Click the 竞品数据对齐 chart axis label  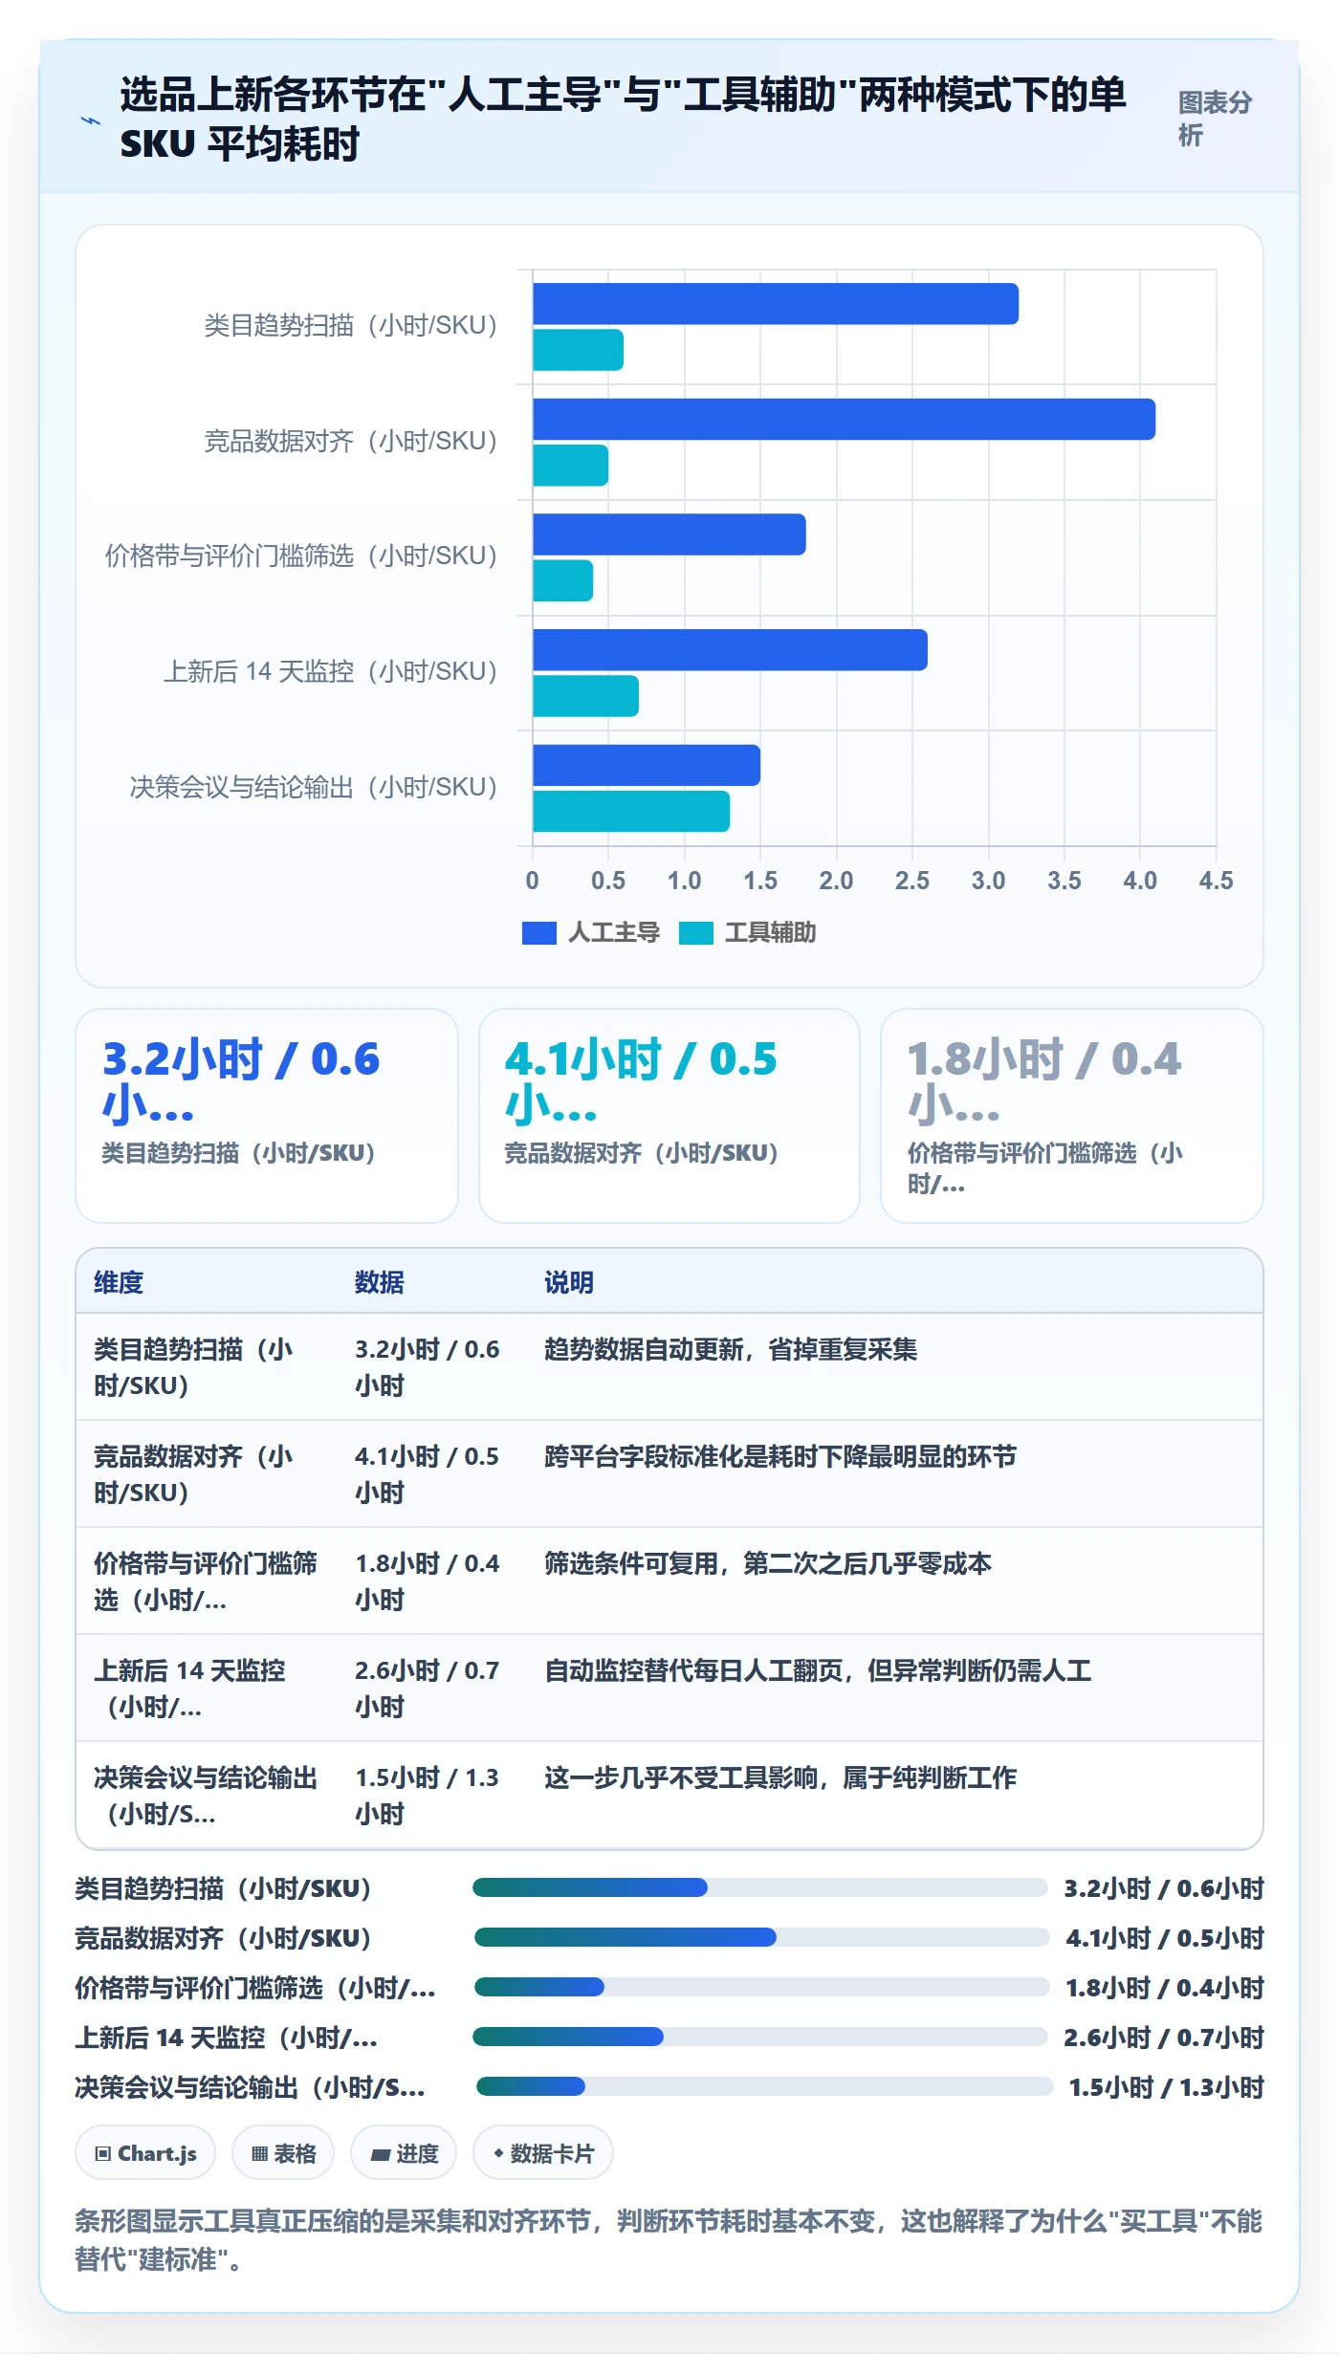350,441
